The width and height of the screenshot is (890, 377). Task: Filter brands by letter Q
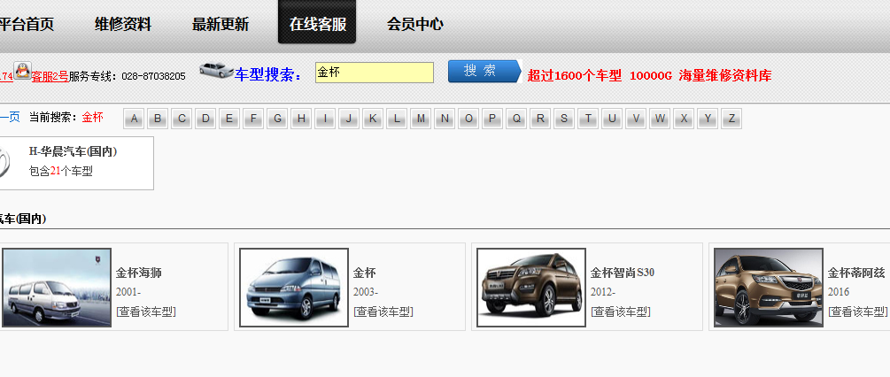coord(516,119)
